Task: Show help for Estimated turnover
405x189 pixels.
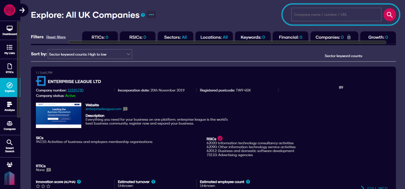Action: tap(153, 182)
